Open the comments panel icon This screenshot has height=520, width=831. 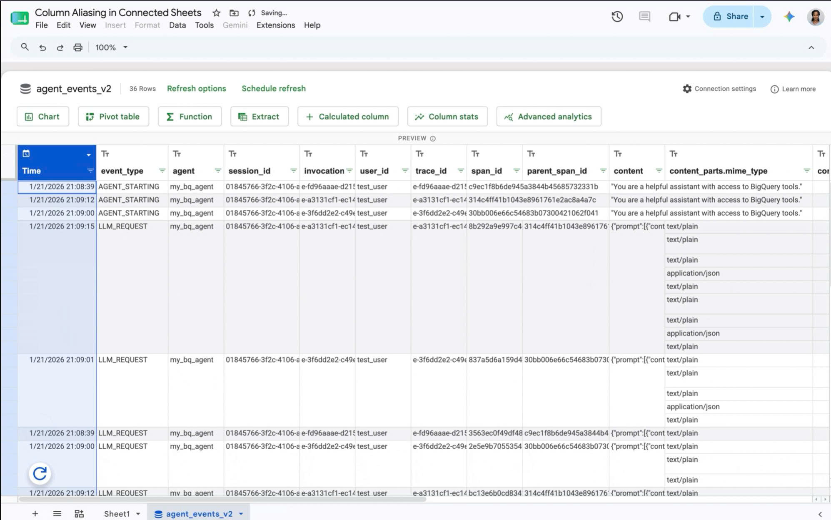pos(644,17)
